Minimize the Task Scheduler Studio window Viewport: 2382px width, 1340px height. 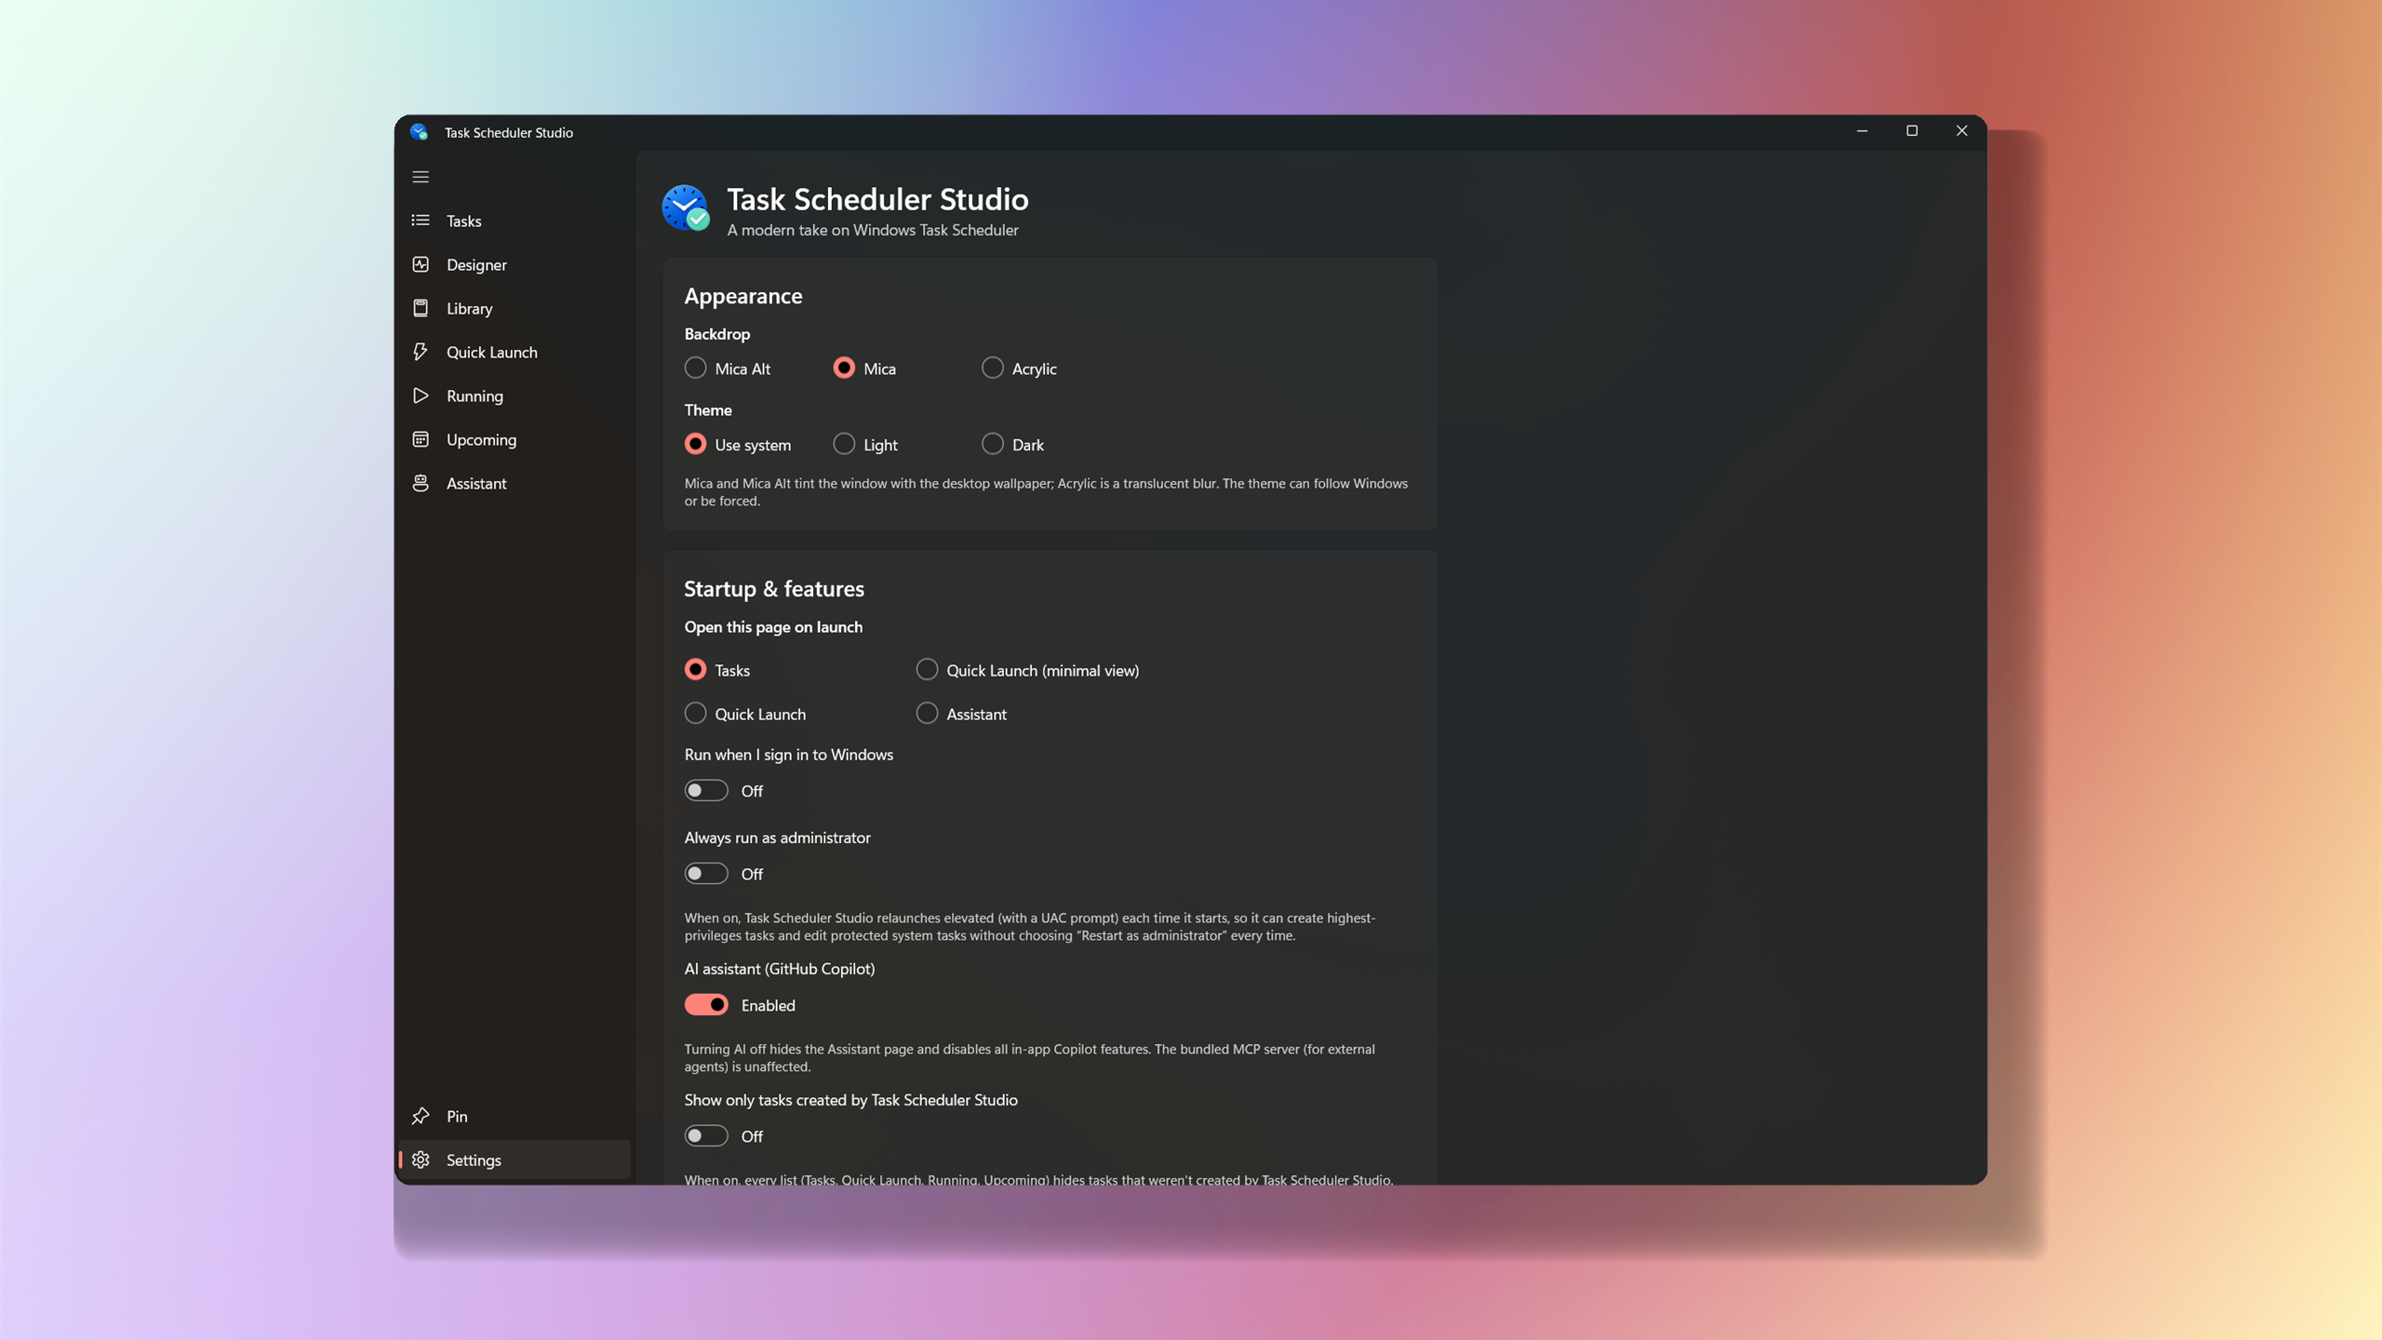[1862, 131]
